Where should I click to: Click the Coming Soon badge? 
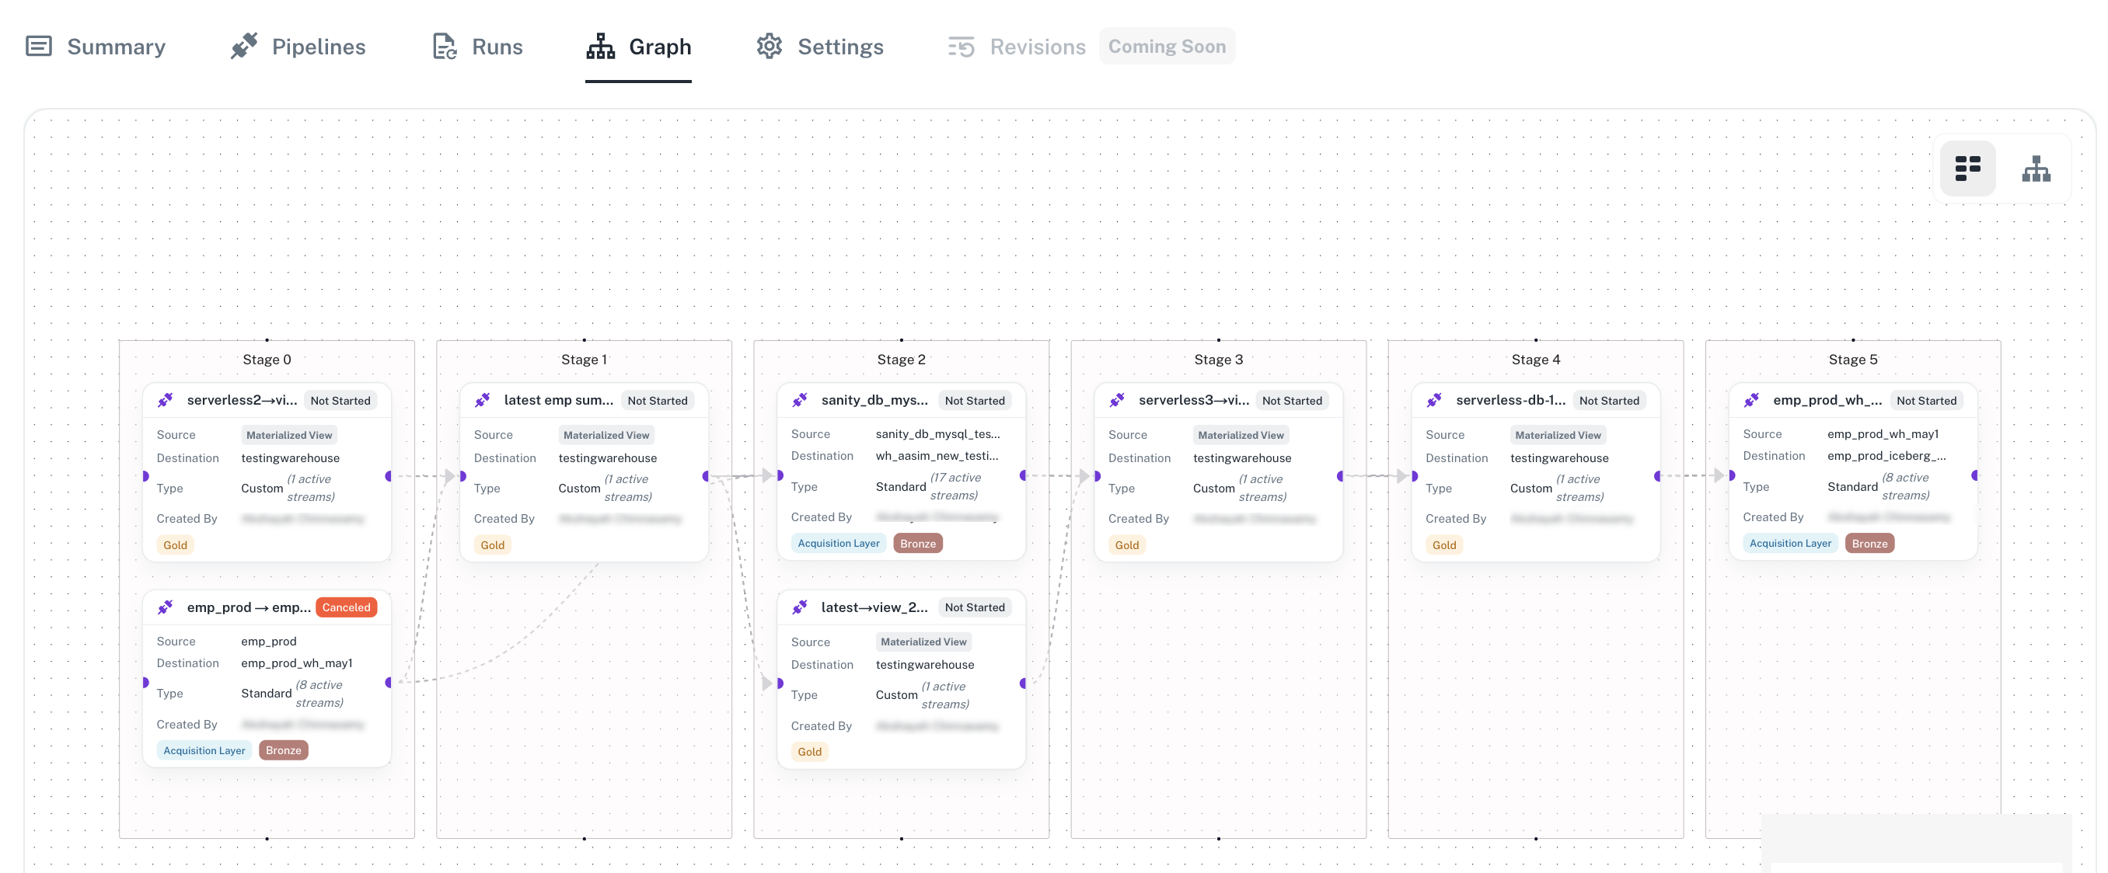(x=1167, y=47)
